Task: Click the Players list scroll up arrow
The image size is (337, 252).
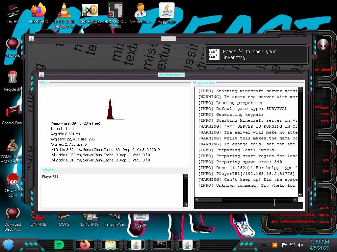Action: (186, 176)
